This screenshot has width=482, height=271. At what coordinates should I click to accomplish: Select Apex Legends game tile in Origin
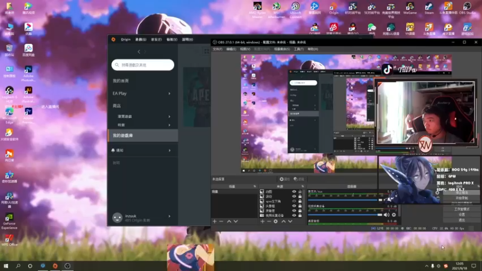[x=197, y=97]
